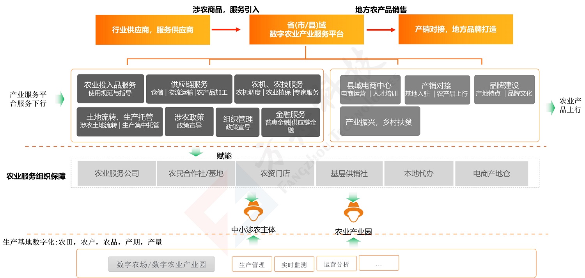
Task: Open the 品牌建设 box
Action: click(x=504, y=90)
